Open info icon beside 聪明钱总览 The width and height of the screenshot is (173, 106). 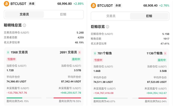click(x=24, y=25)
